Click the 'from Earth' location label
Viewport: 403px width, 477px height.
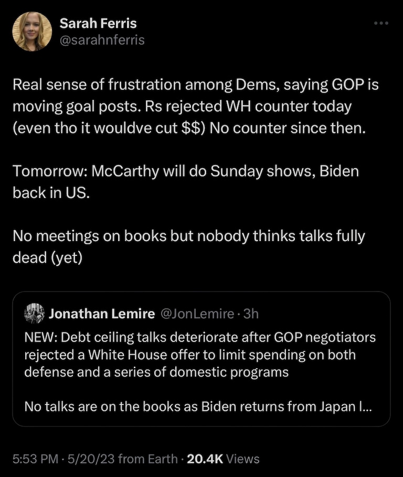(x=147, y=459)
